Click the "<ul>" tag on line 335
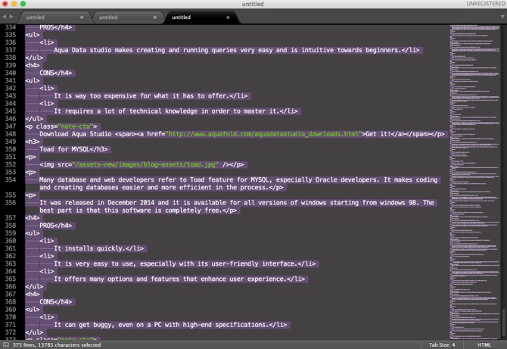Image resolution: width=507 pixels, height=349 pixels. (33, 35)
